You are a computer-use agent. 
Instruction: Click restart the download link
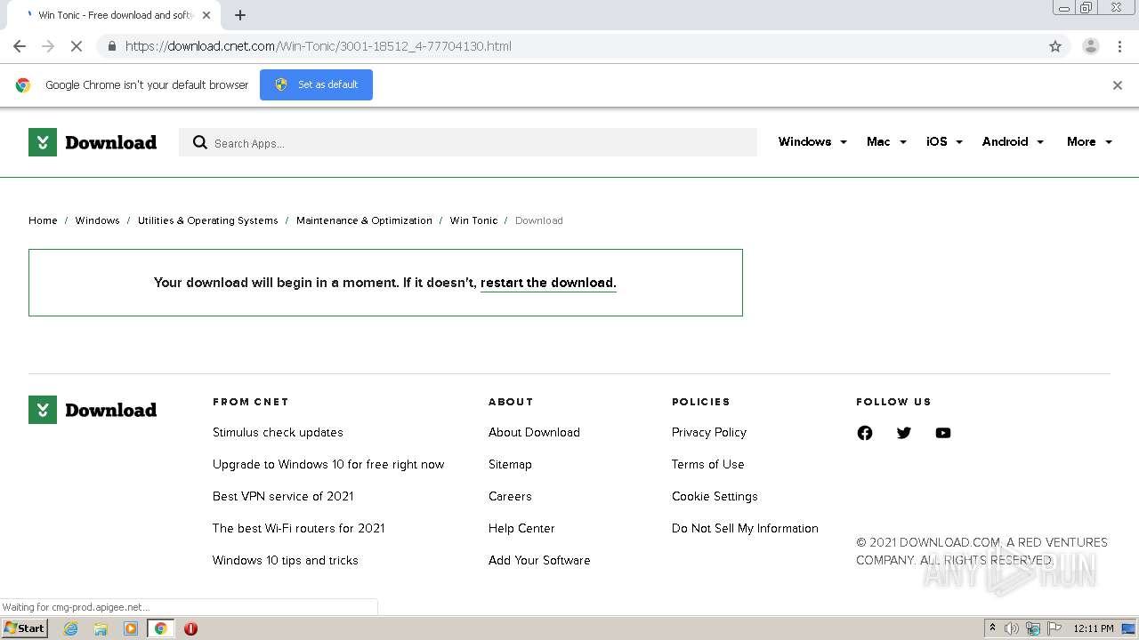548,283
